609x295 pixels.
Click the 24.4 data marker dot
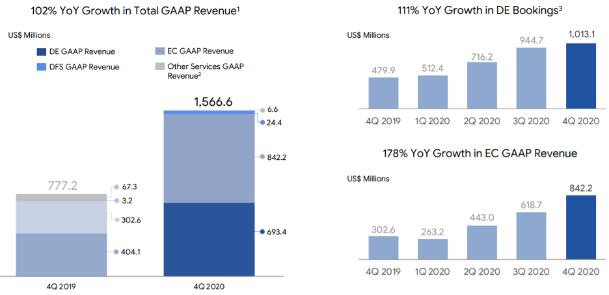point(262,122)
